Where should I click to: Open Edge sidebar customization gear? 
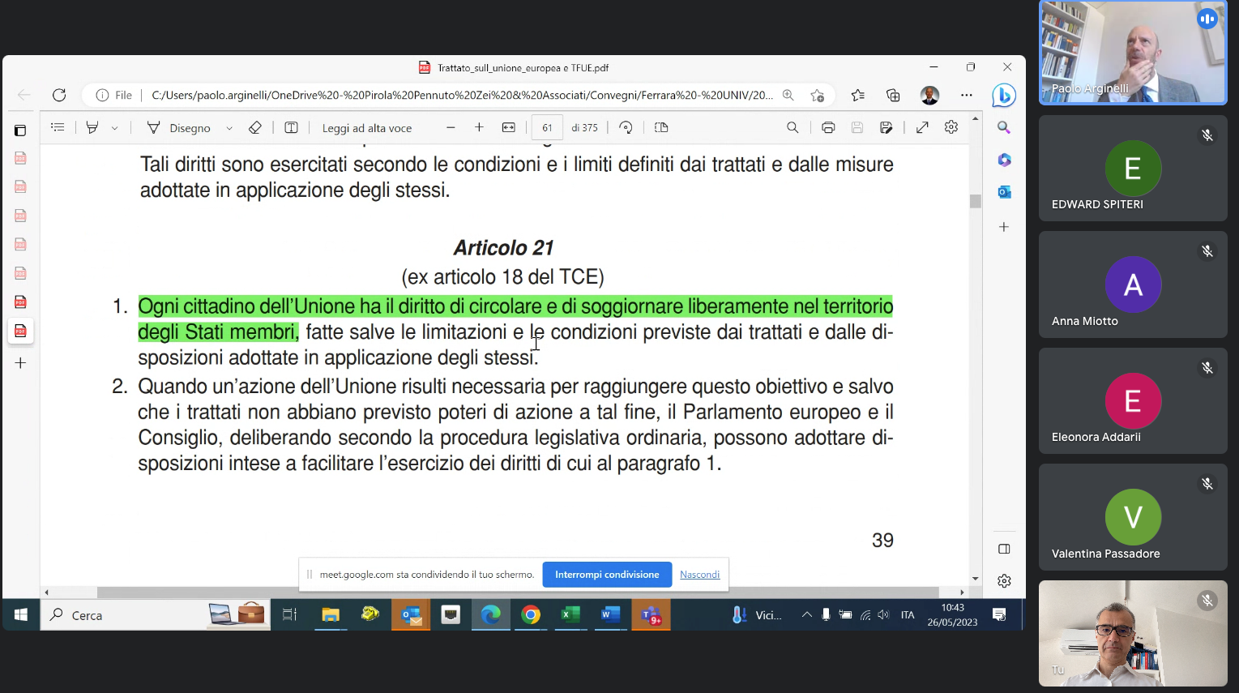point(1004,580)
